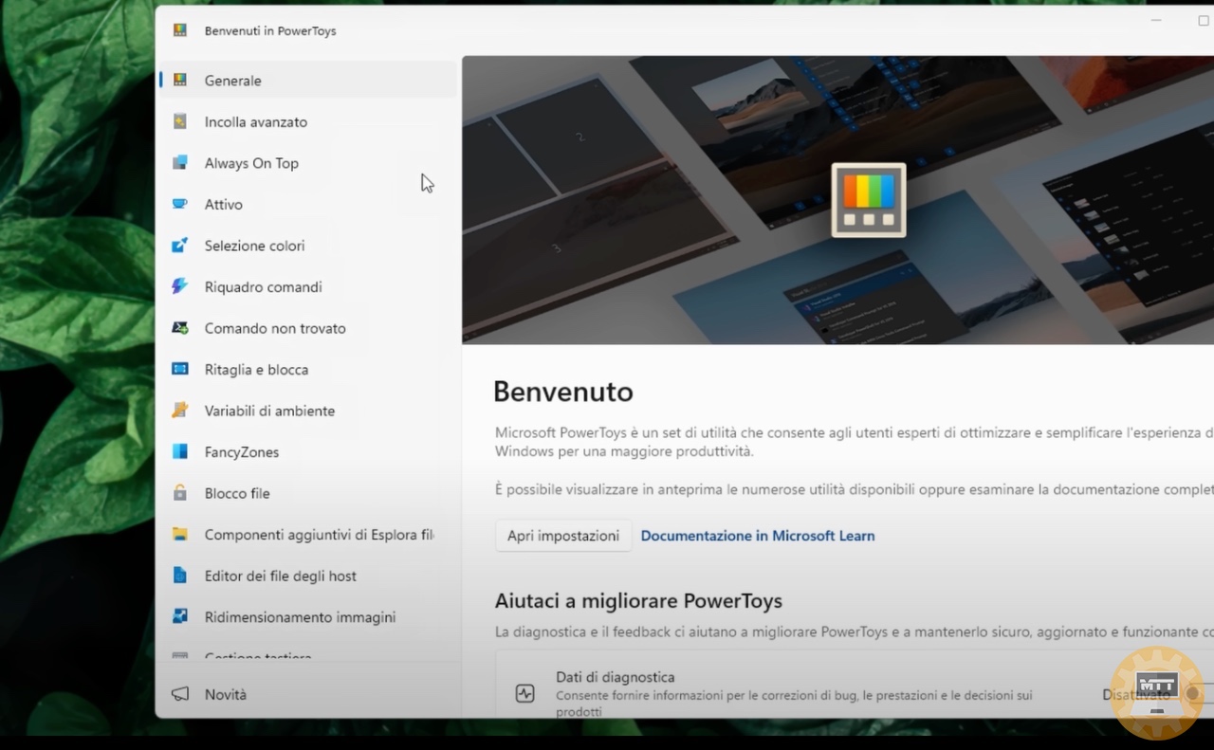
Task: Select Comando non trovato entry
Action: [x=308, y=328]
